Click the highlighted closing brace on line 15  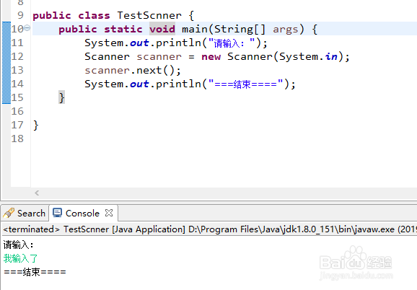pos(61,97)
